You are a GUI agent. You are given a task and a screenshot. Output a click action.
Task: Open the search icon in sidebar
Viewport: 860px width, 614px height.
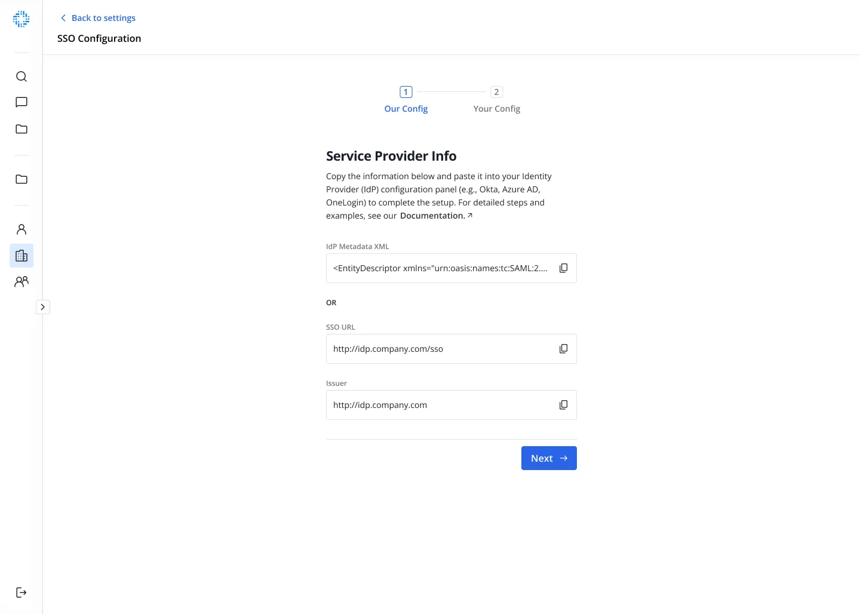21,76
